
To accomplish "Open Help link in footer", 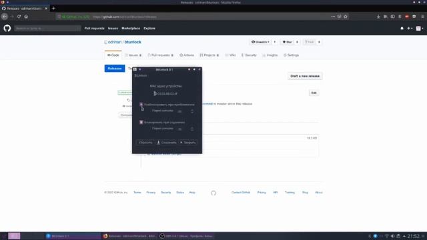I will (x=192, y=193).
